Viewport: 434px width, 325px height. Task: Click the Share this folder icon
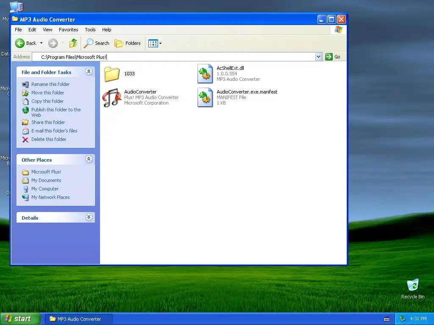[x=25, y=122]
